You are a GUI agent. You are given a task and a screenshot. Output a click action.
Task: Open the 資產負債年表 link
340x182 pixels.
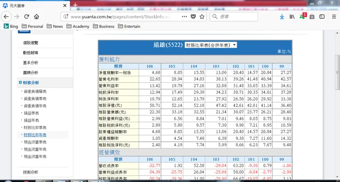[35, 106]
